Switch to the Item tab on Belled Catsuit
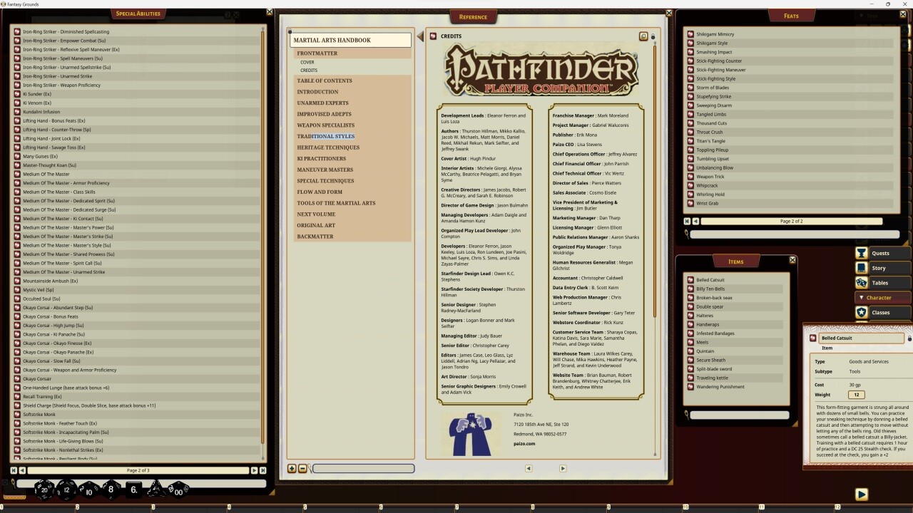This screenshot has height=513, width=913. tap(827, 348)
